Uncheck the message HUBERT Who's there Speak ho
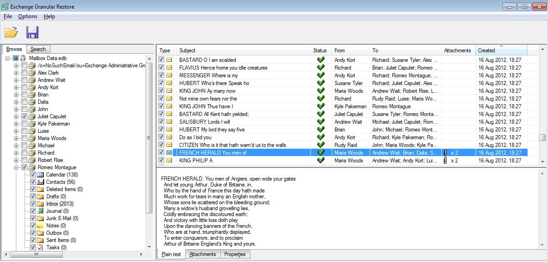548x262 pixels. point(161,83)
